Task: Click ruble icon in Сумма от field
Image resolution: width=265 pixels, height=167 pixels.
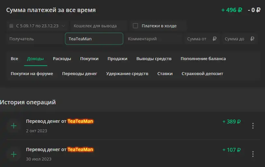Action: tap(215, 39)
